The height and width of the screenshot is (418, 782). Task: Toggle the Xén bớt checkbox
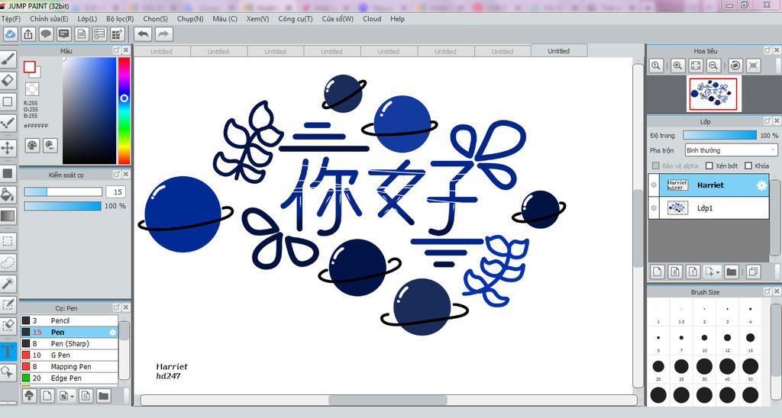(x=709, y=166)
